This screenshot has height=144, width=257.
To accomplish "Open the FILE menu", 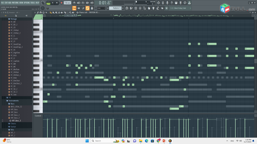I will [x=2, y=3].
